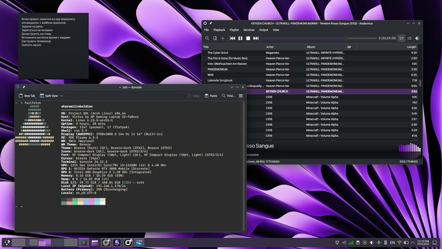This screenshot has width=442, height=249.
Task: Select The Cyber Grind track row
Action: pos(310,53)
